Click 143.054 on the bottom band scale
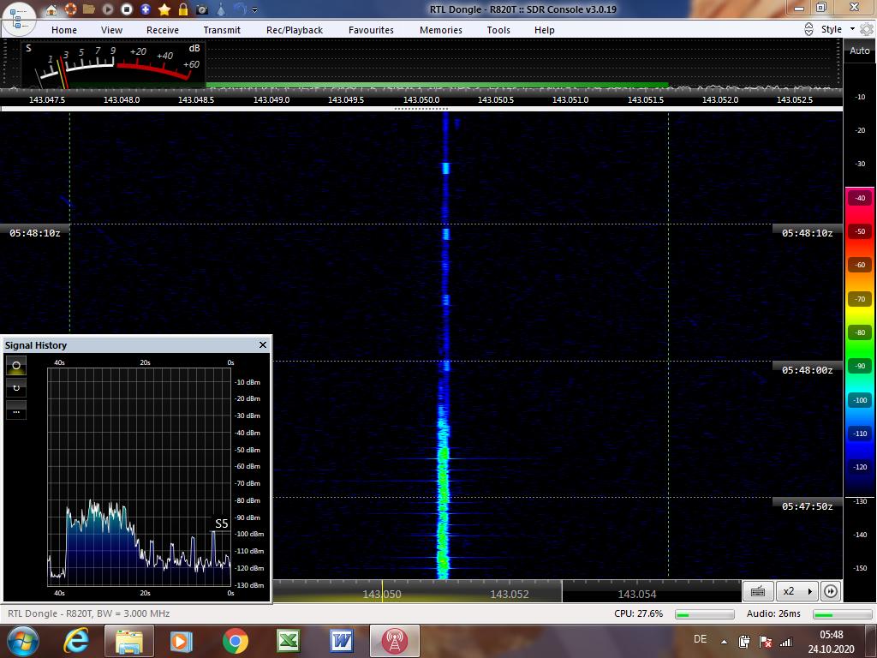This screenshot has width=877, height=658. click(x=637, y=595)
